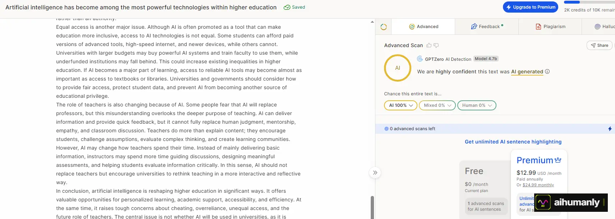This screenshot has width=615, height=219.
Task: Click the Free plan heading
Action: tap(474, 171)
